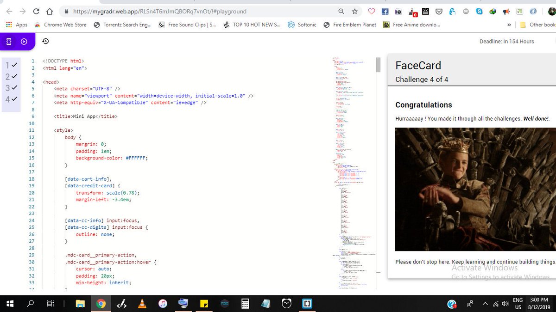Image resolution: width=556 pixels, height=312 pixels.
Task: Open the camera screenshot extension
Action: point(398,12)
